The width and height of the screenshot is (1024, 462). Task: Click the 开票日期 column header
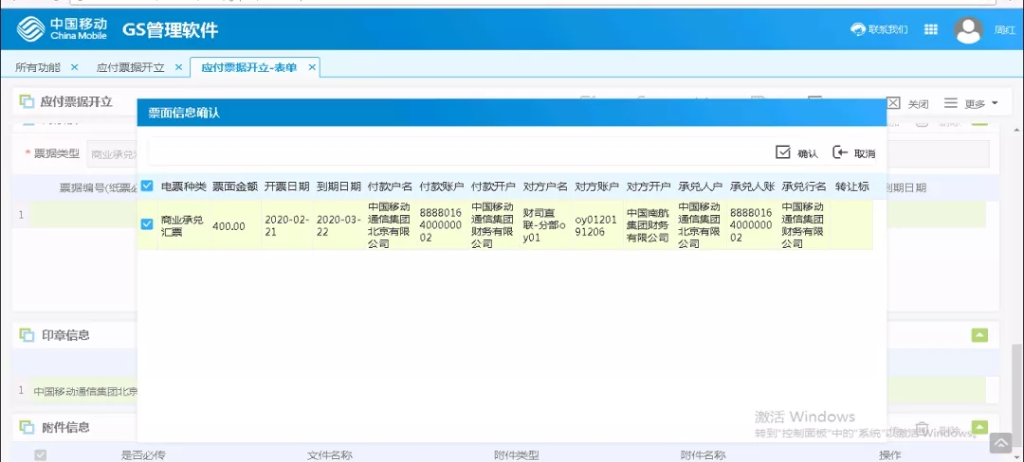click(x=287, y=187)
